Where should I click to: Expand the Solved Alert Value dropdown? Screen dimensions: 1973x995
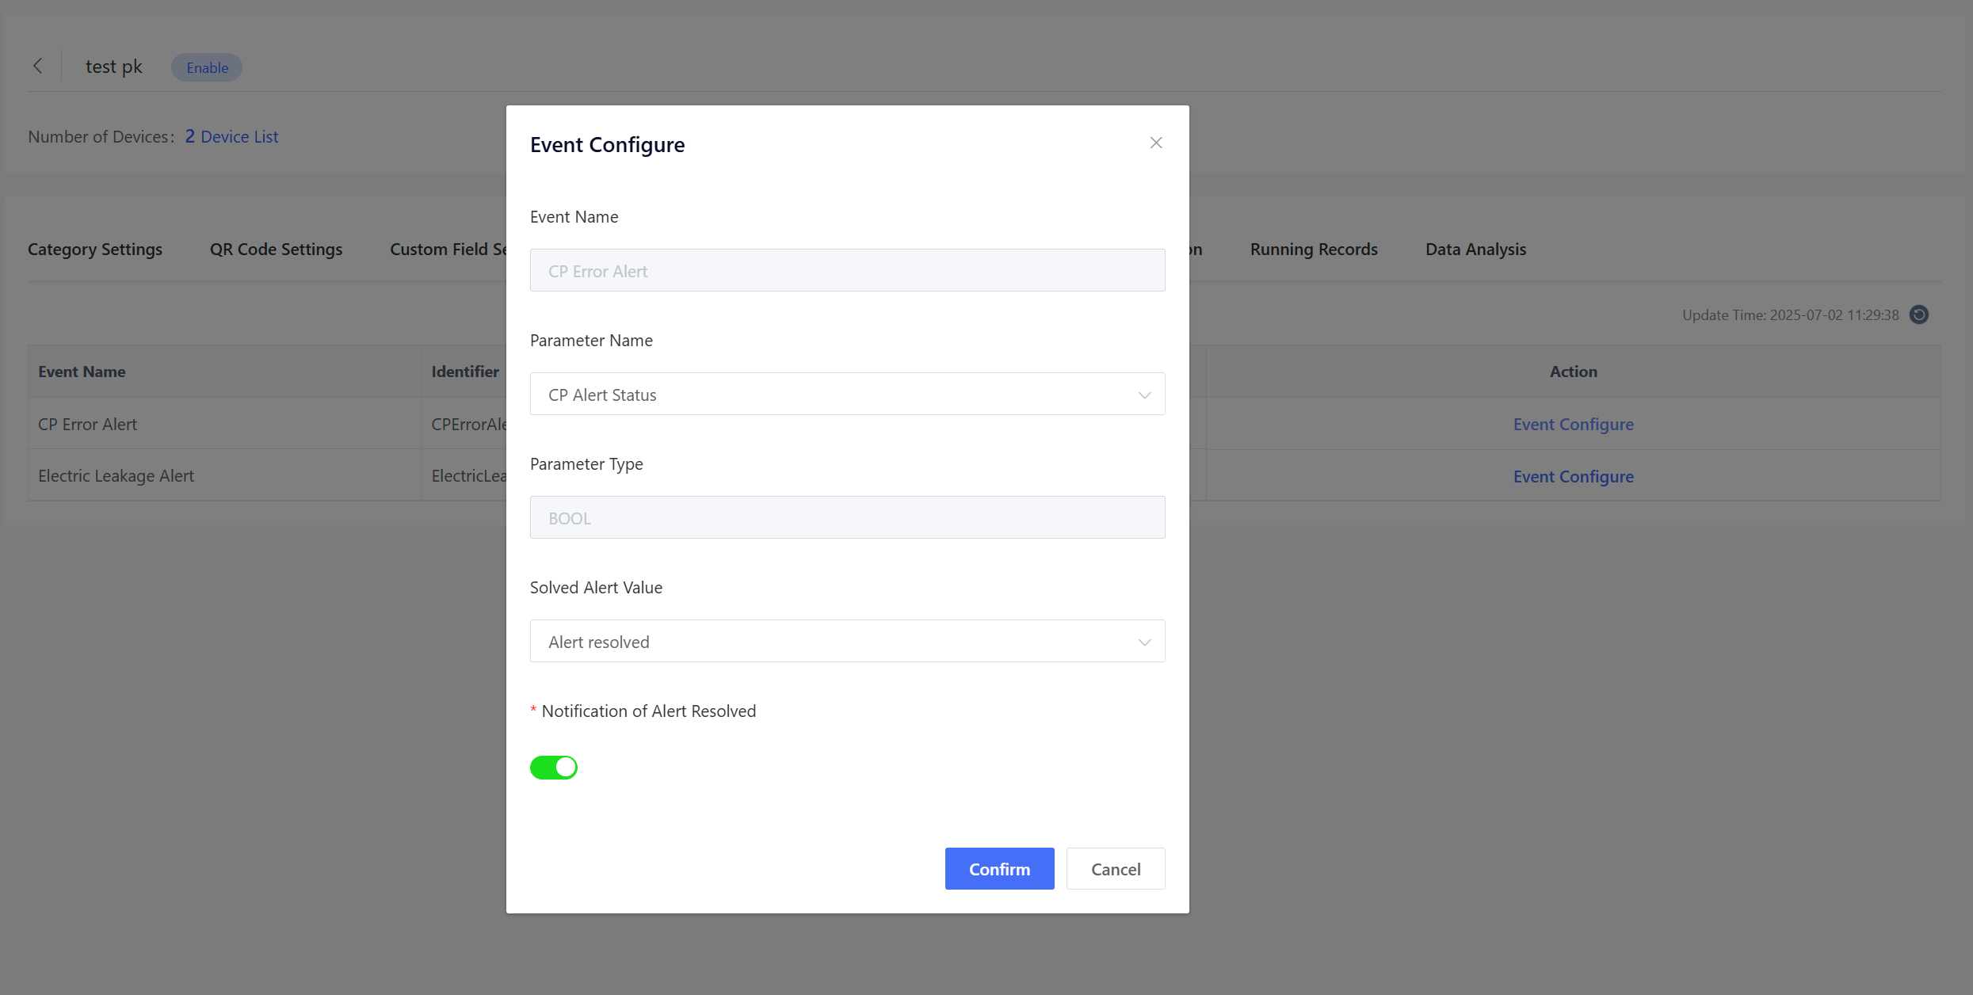[x=846, y=641]
